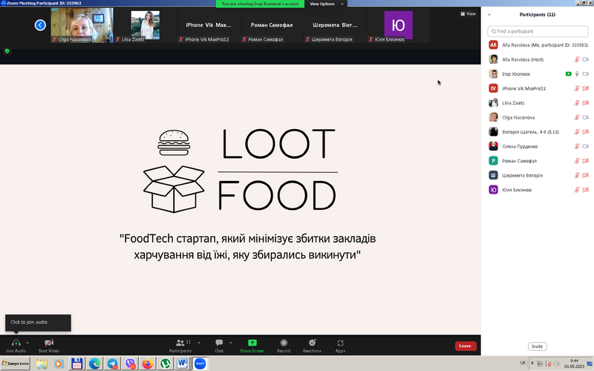Click the Find a participant search field
This screenshot has height=371, width=594.
point(538,31)
